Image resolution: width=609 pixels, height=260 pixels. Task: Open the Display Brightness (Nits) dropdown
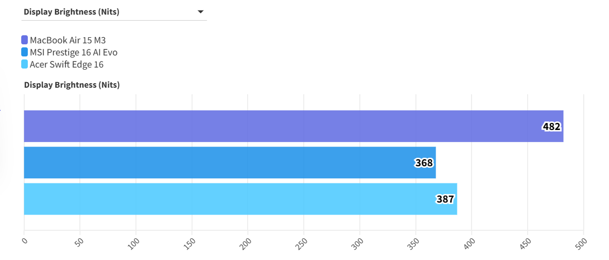(x=114, y=12)
